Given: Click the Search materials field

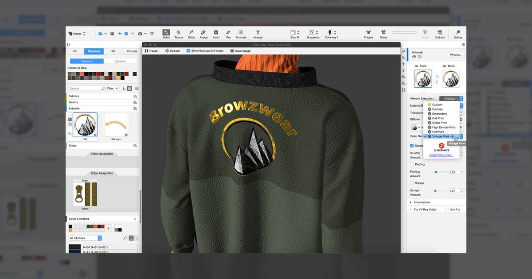Looking at the screenshot, I should [x=86, y=88].
